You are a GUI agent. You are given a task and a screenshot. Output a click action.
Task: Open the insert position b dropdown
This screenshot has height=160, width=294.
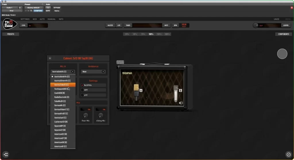click(20, 8)
